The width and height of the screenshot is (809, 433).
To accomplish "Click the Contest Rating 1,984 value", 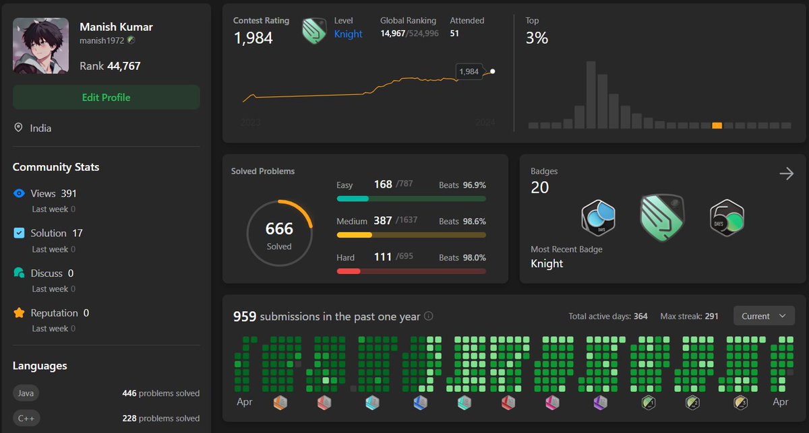I will point(253,38).
